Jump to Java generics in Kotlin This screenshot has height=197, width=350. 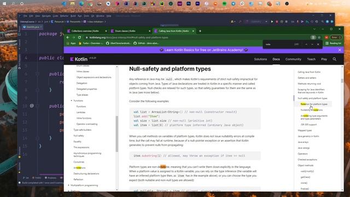pyautogui.click(x=308, y=136)
